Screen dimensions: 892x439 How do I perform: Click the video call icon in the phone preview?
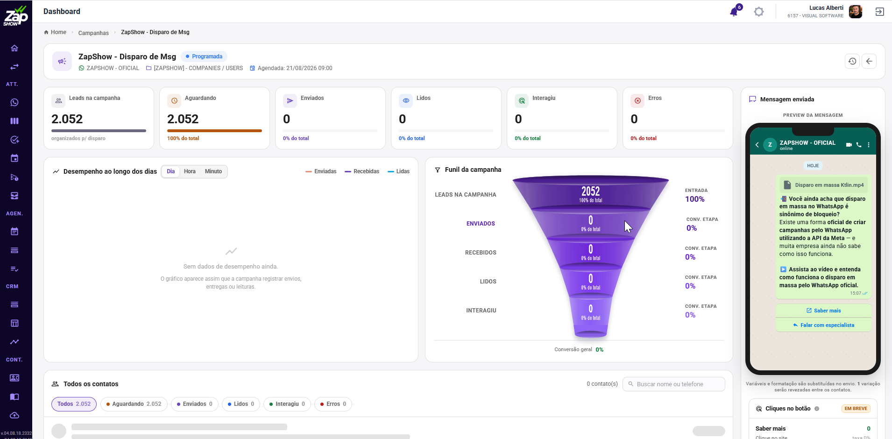849,145
